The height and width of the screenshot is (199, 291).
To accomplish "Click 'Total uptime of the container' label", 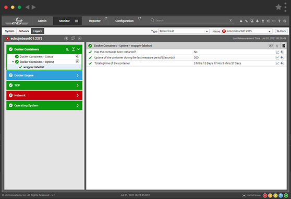I will pyautogui.click(x=112, y=63).
